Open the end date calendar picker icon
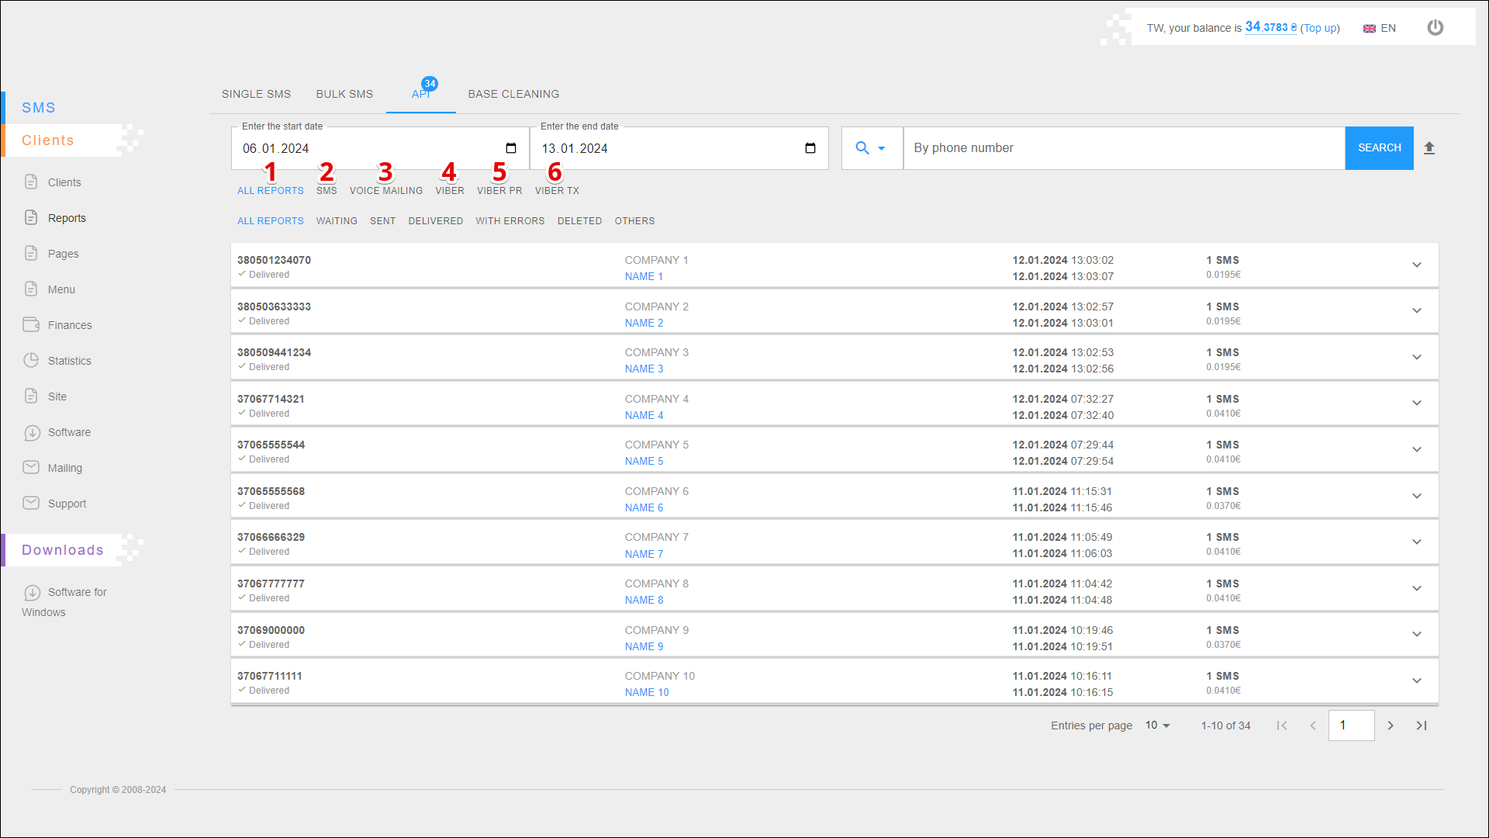The width and height of the screenshot is (1489, 838). point(810,148)
